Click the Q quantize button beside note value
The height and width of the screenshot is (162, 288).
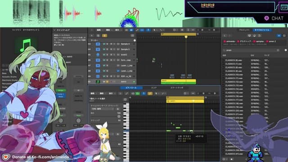point(118,109)
